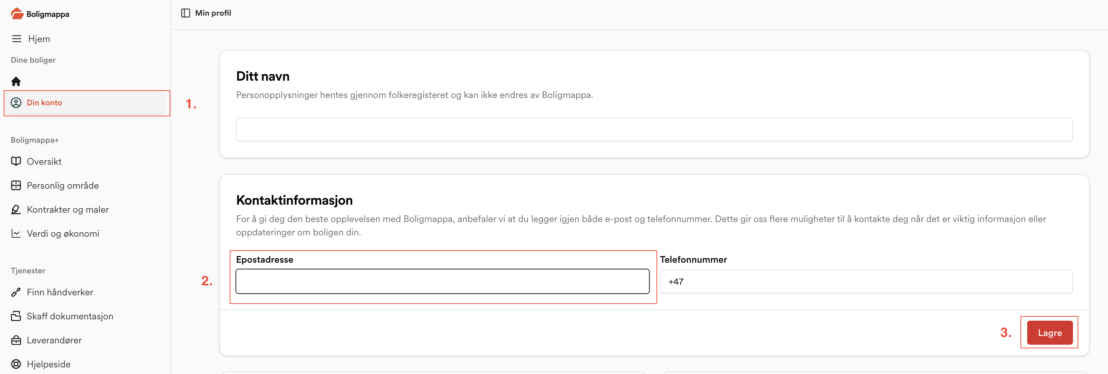Open Skaff dokumentasjon
Screen dimensions: 1108x374
[70, 316]
